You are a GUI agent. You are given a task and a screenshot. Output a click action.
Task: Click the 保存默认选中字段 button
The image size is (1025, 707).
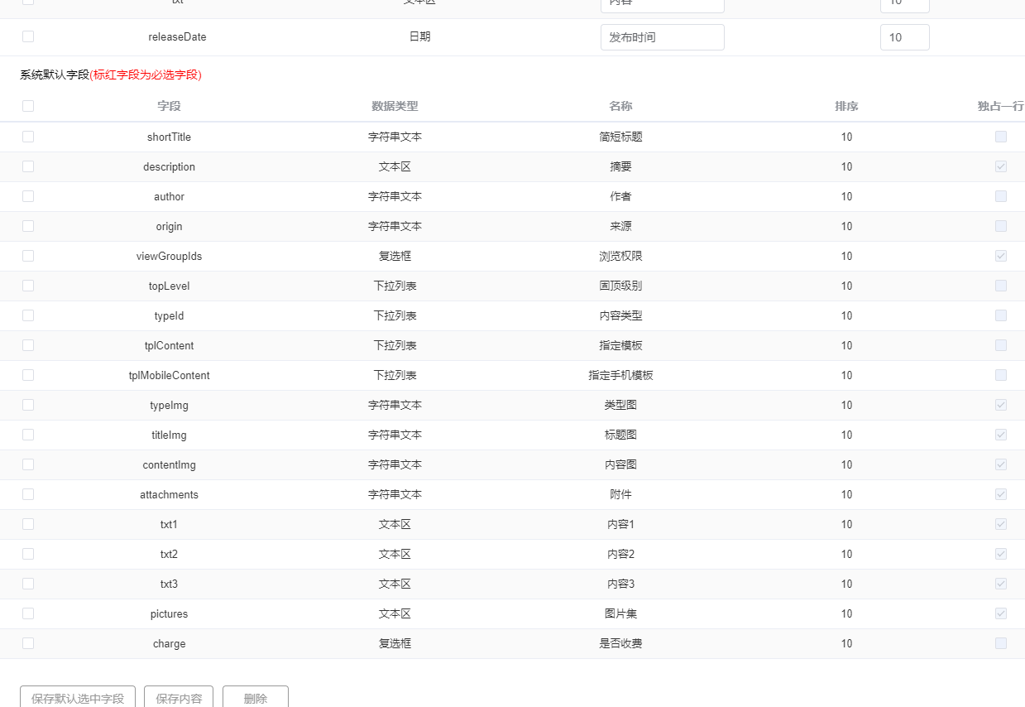click(x=78, y=697)
